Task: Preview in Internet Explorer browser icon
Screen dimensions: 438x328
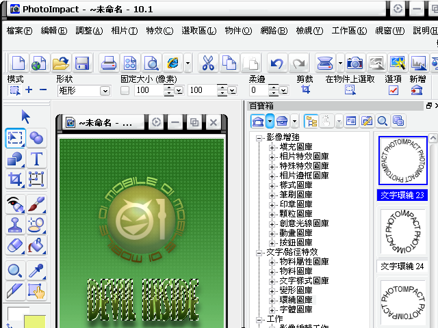Action: [173, 62]
